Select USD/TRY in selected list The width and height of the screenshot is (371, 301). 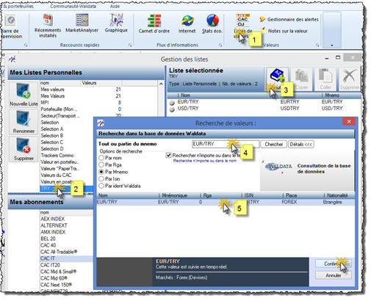click(x=264, y=109)
